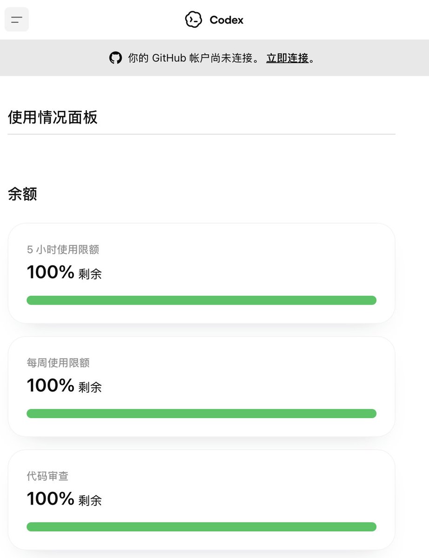Viewport: 429px width, 558px height.
Task: Click the Codex title text
Action: point(227,20)
